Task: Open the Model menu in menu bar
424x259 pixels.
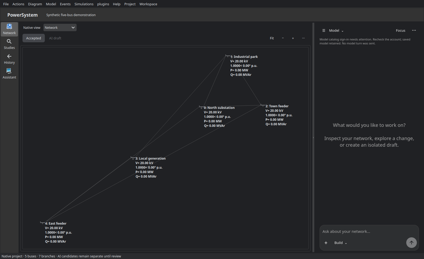Action: [x=51, y=4]
